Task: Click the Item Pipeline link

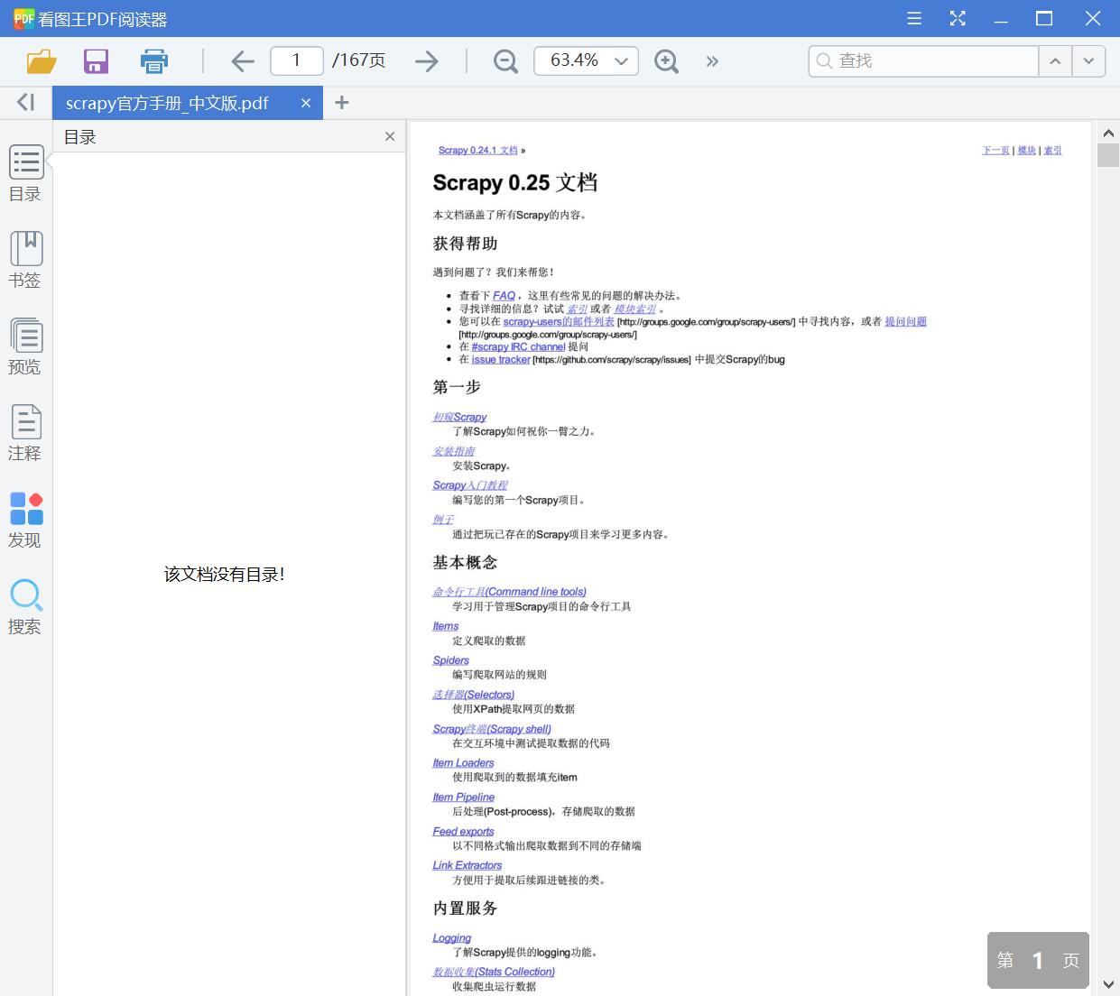Action: click(x=463, y=798)
